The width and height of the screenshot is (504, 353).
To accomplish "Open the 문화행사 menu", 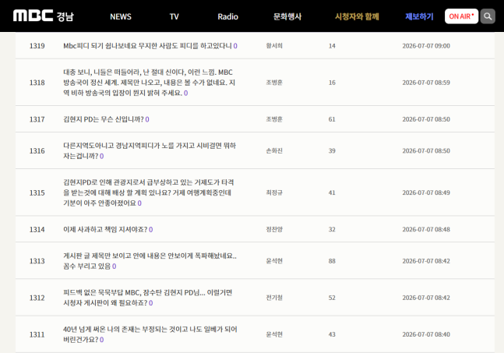I will (x=287, y=16).
